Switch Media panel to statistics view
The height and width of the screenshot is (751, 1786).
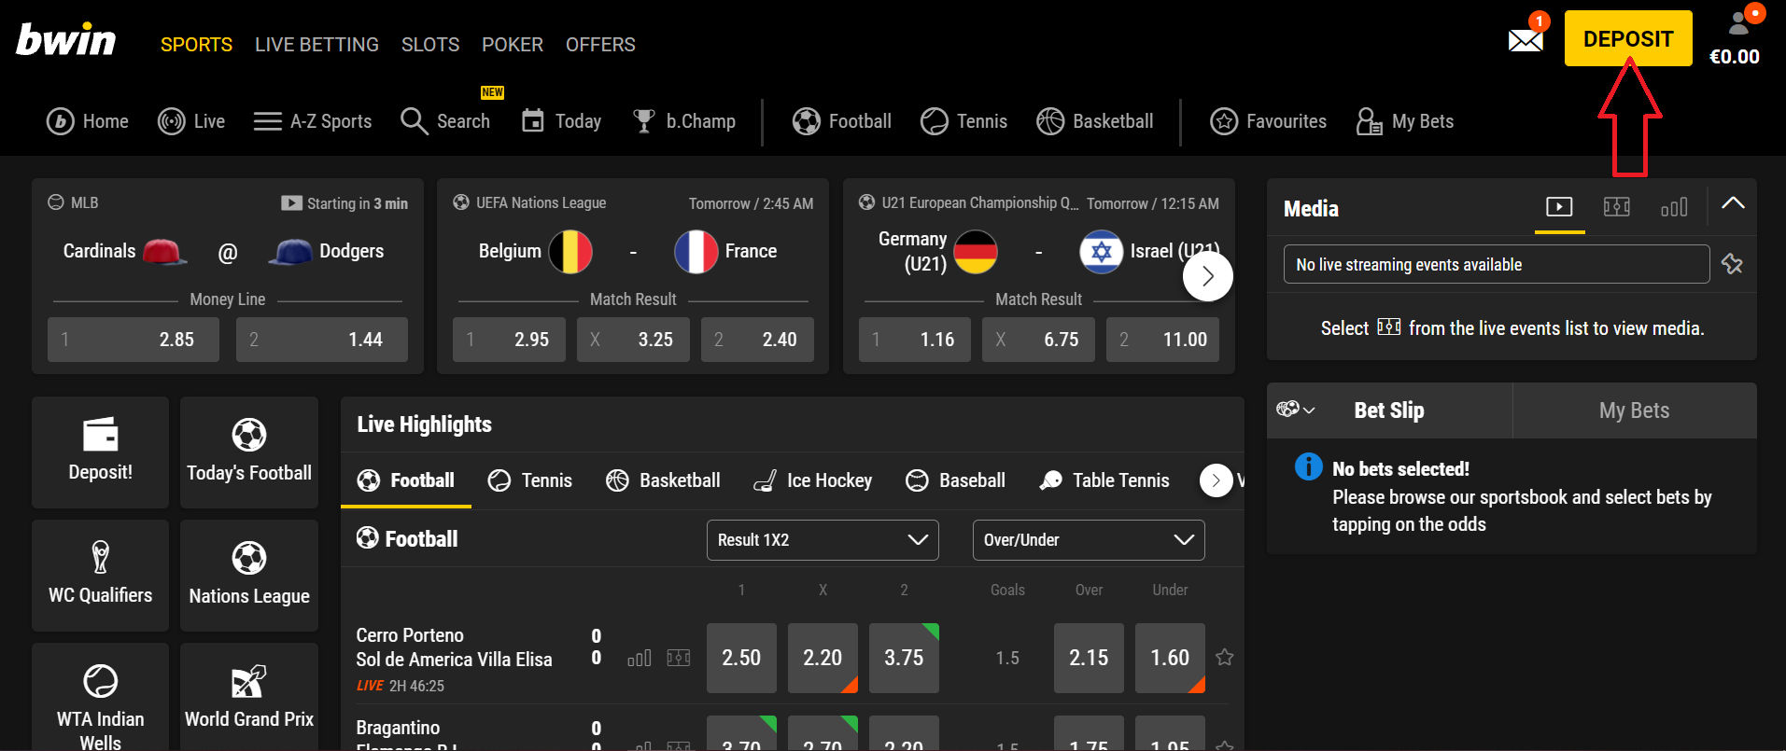click(1674, 206)
